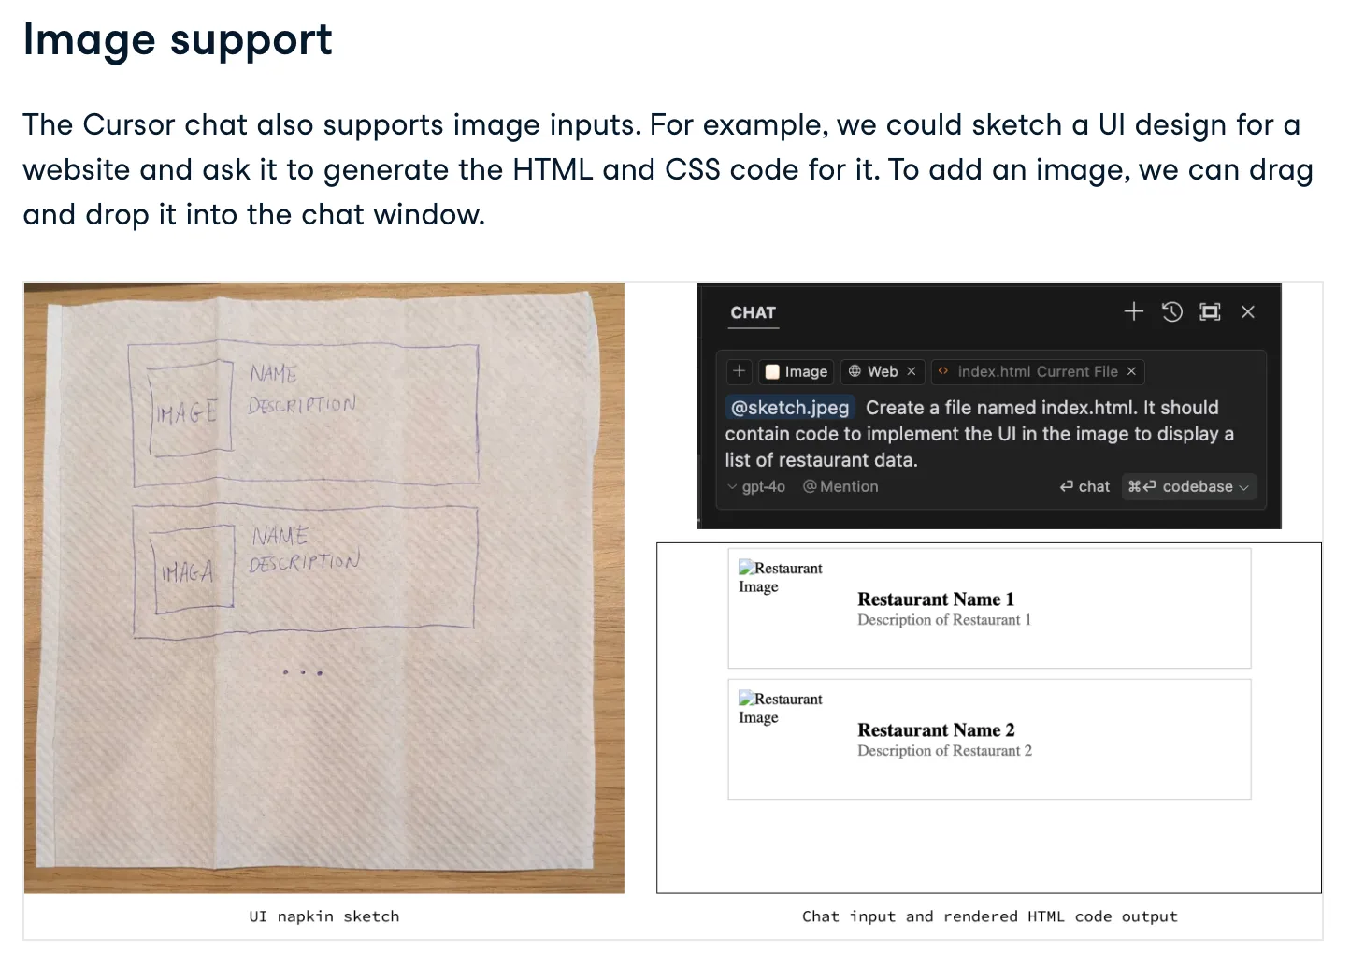
Task: Click the index.html Current File pill
Action: point(1037,371)
